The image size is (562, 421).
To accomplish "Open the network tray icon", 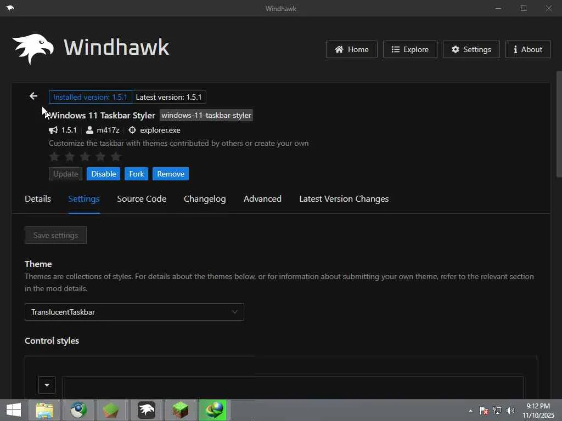I will 497,411.
